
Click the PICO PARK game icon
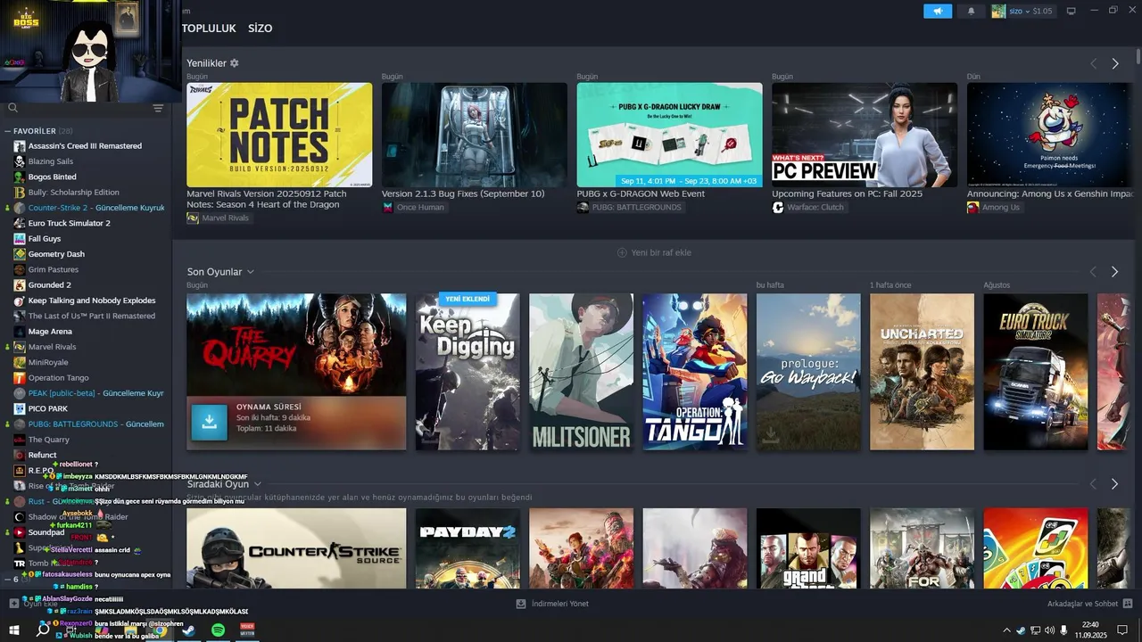20,408
